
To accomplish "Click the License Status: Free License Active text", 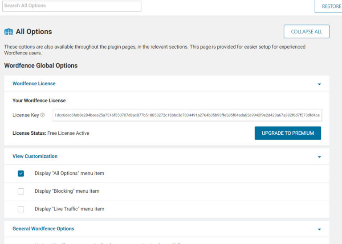I will [51, 133].
